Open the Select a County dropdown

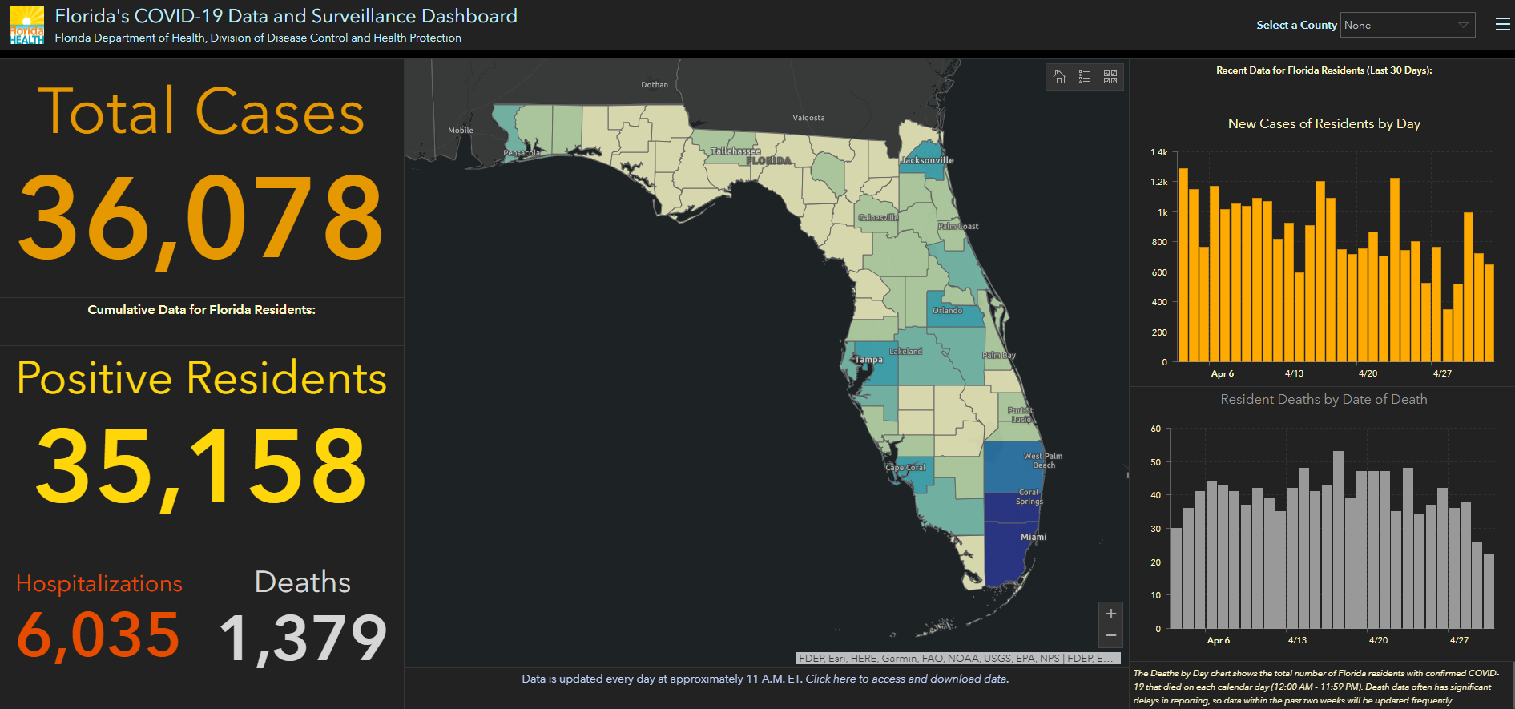pyautogui.click(x=1408, y=25)
